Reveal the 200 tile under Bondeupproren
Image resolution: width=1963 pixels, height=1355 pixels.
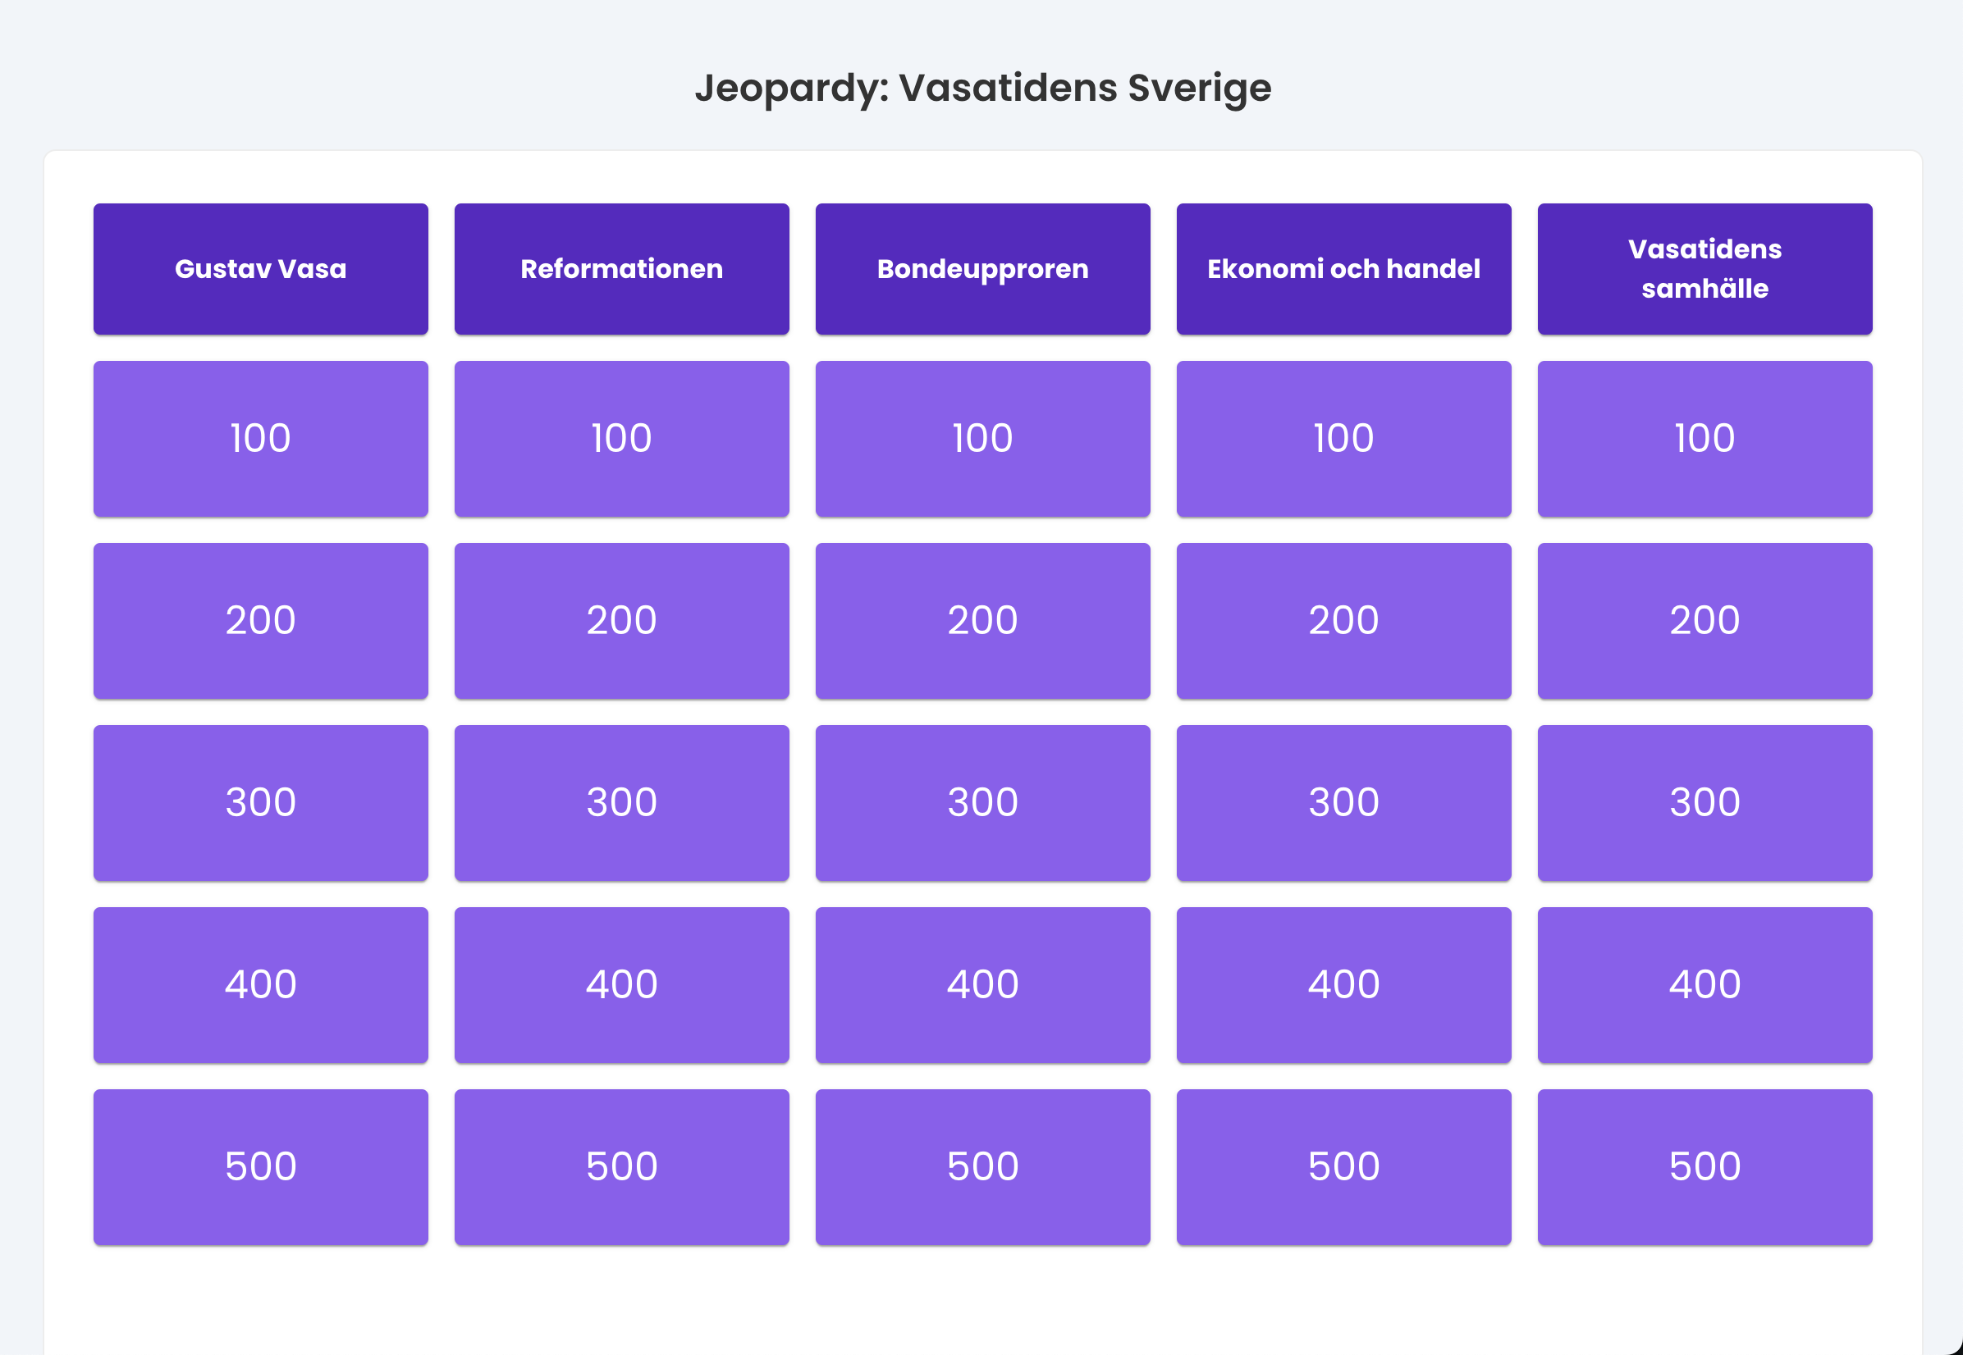coord(983,621)
